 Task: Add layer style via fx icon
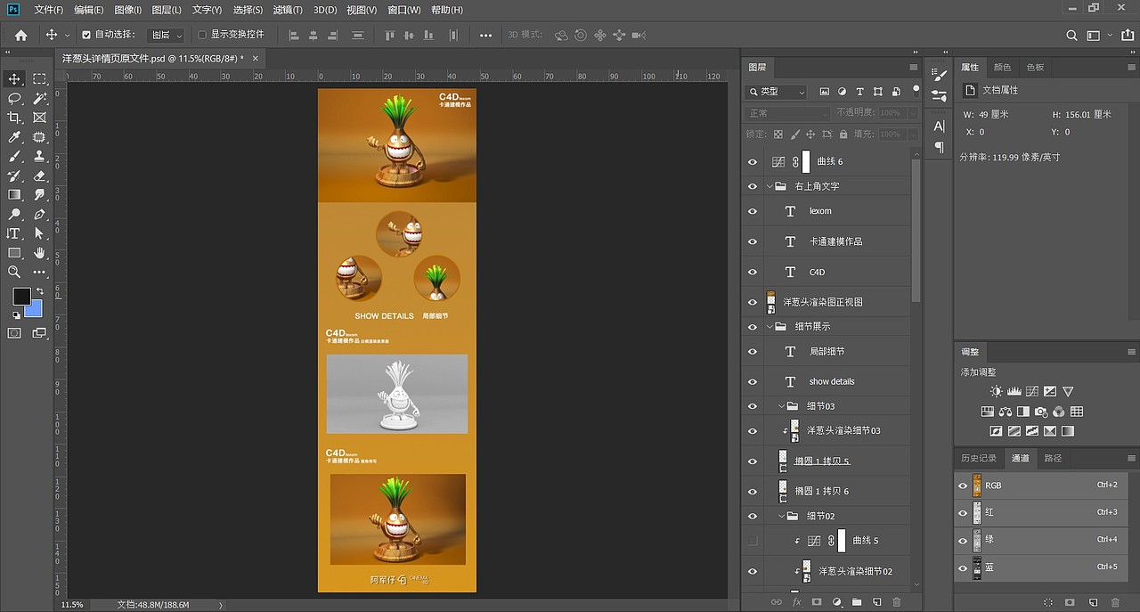797,603
